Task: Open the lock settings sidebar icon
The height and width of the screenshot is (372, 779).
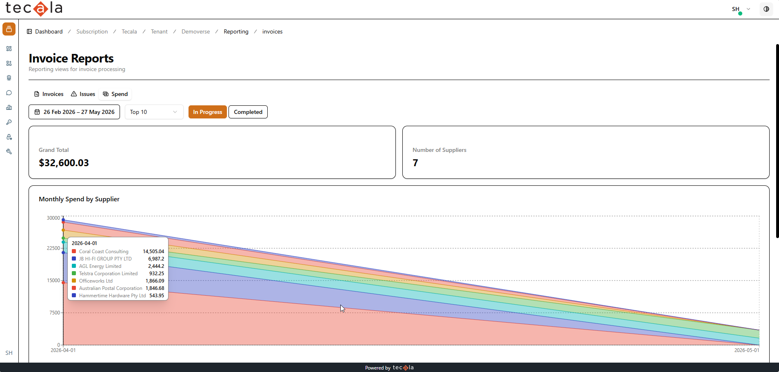Action: (x=9, y=137)
